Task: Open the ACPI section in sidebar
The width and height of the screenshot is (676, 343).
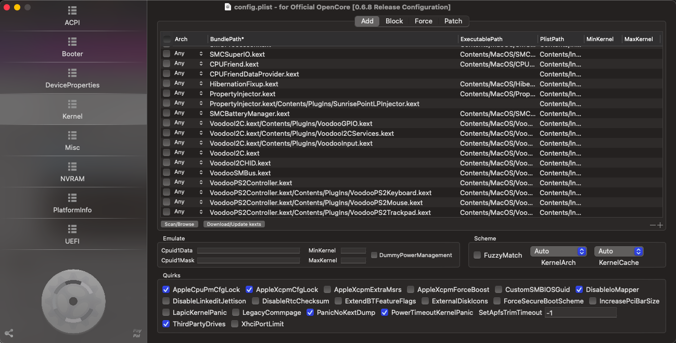Action: 72,16
